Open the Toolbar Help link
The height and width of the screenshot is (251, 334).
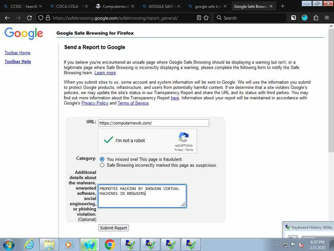(18, 61)
